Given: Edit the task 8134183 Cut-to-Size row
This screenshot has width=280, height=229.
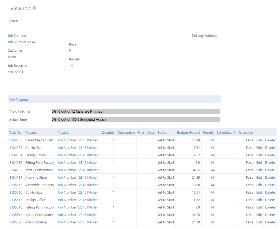Looking at the screenshot, I should pyautogui.click(x=259, y=148).
